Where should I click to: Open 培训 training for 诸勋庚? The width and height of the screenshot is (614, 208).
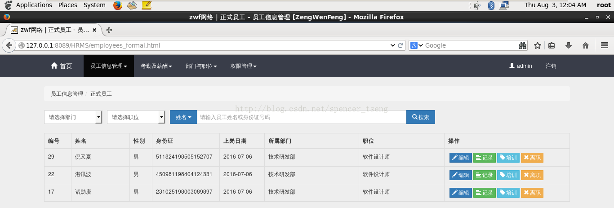pyautogui.click(x=508, y=193)
